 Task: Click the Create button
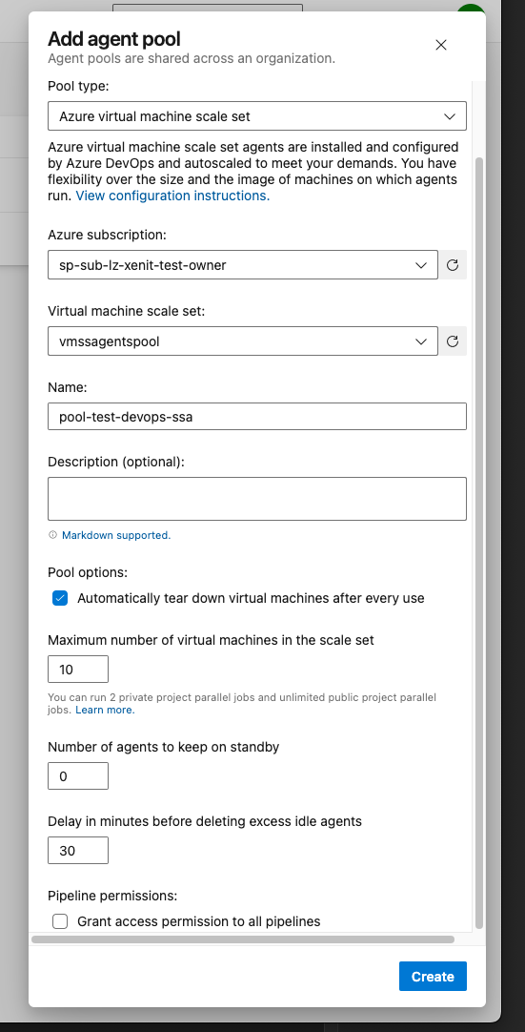433,976
